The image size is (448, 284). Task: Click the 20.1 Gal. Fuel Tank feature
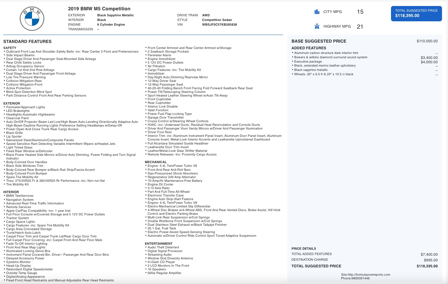[161, 228]
